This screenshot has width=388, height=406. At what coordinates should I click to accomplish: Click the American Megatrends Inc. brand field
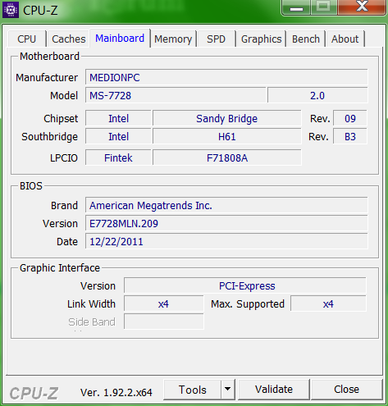coord(226,205)
